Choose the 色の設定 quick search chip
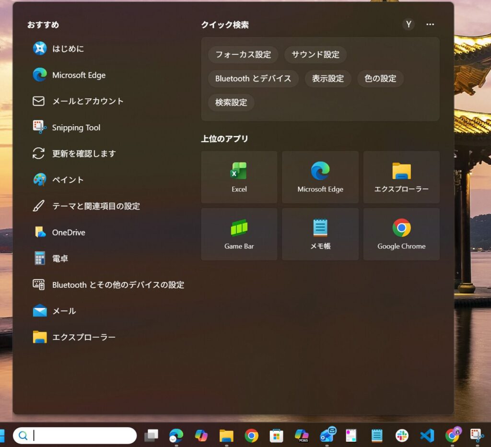Image resolution: width=491 pixels, height=447 pixels. coord(380,79)
